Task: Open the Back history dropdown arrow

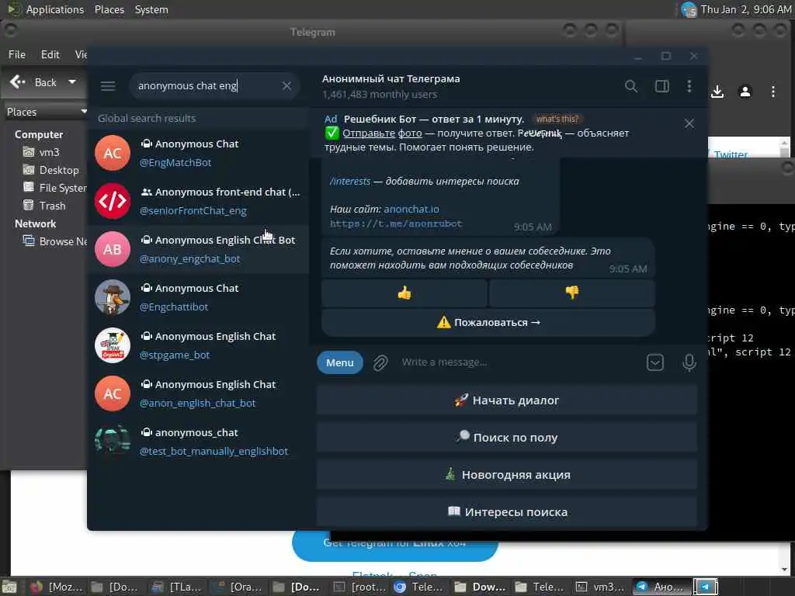Action: coord(72,81)
